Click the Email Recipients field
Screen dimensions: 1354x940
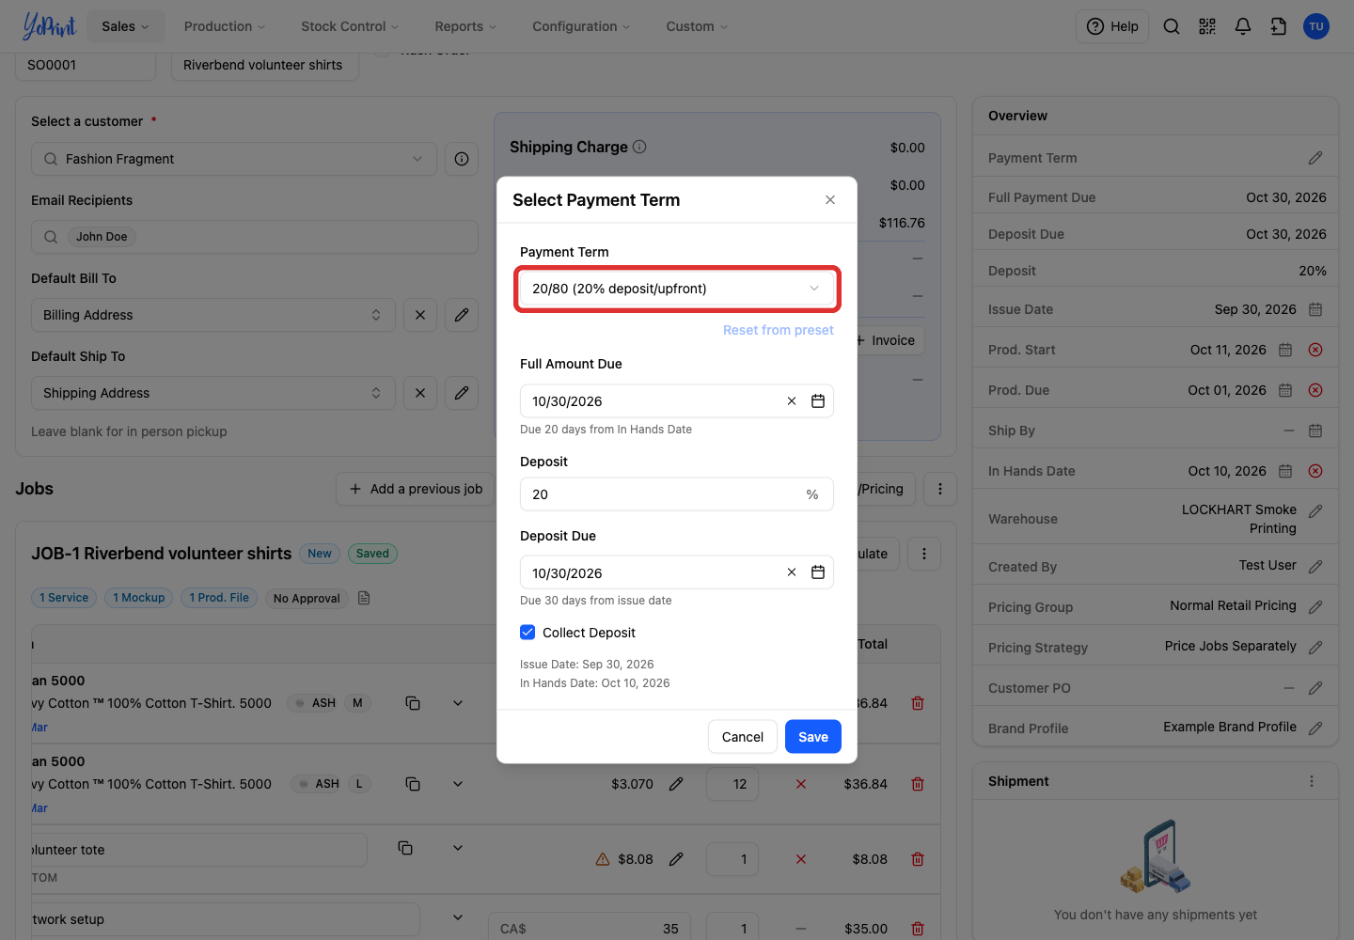255,237
